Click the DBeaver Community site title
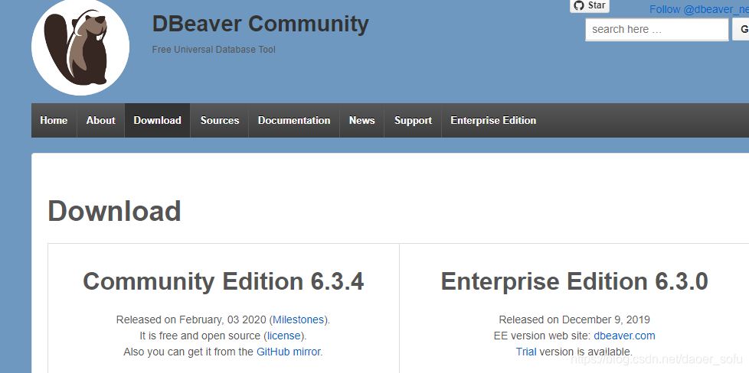The width and height of the screenshot is (749, 373). click(260, 24)
